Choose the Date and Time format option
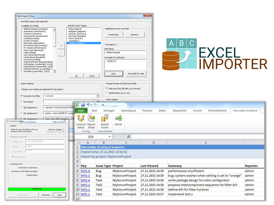 tap(107, 89)
